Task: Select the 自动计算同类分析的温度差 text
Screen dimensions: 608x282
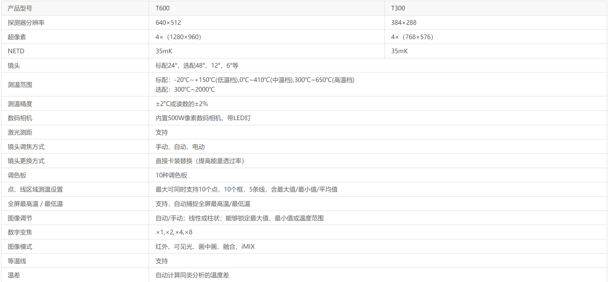Action: [192, 275]
